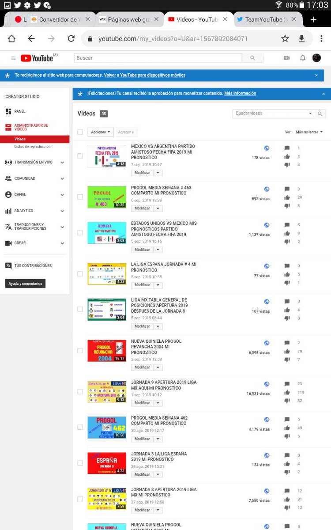Screen dimensions: 331x530
Task: Open the channel avatar menu
Action: click(316, 58)
